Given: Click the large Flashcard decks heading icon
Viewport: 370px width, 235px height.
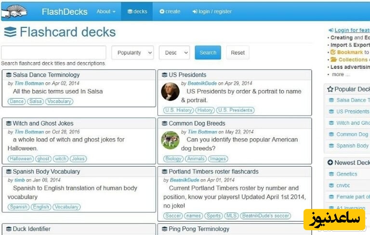Looking at the screenshot, I should (x=10, y=32).
